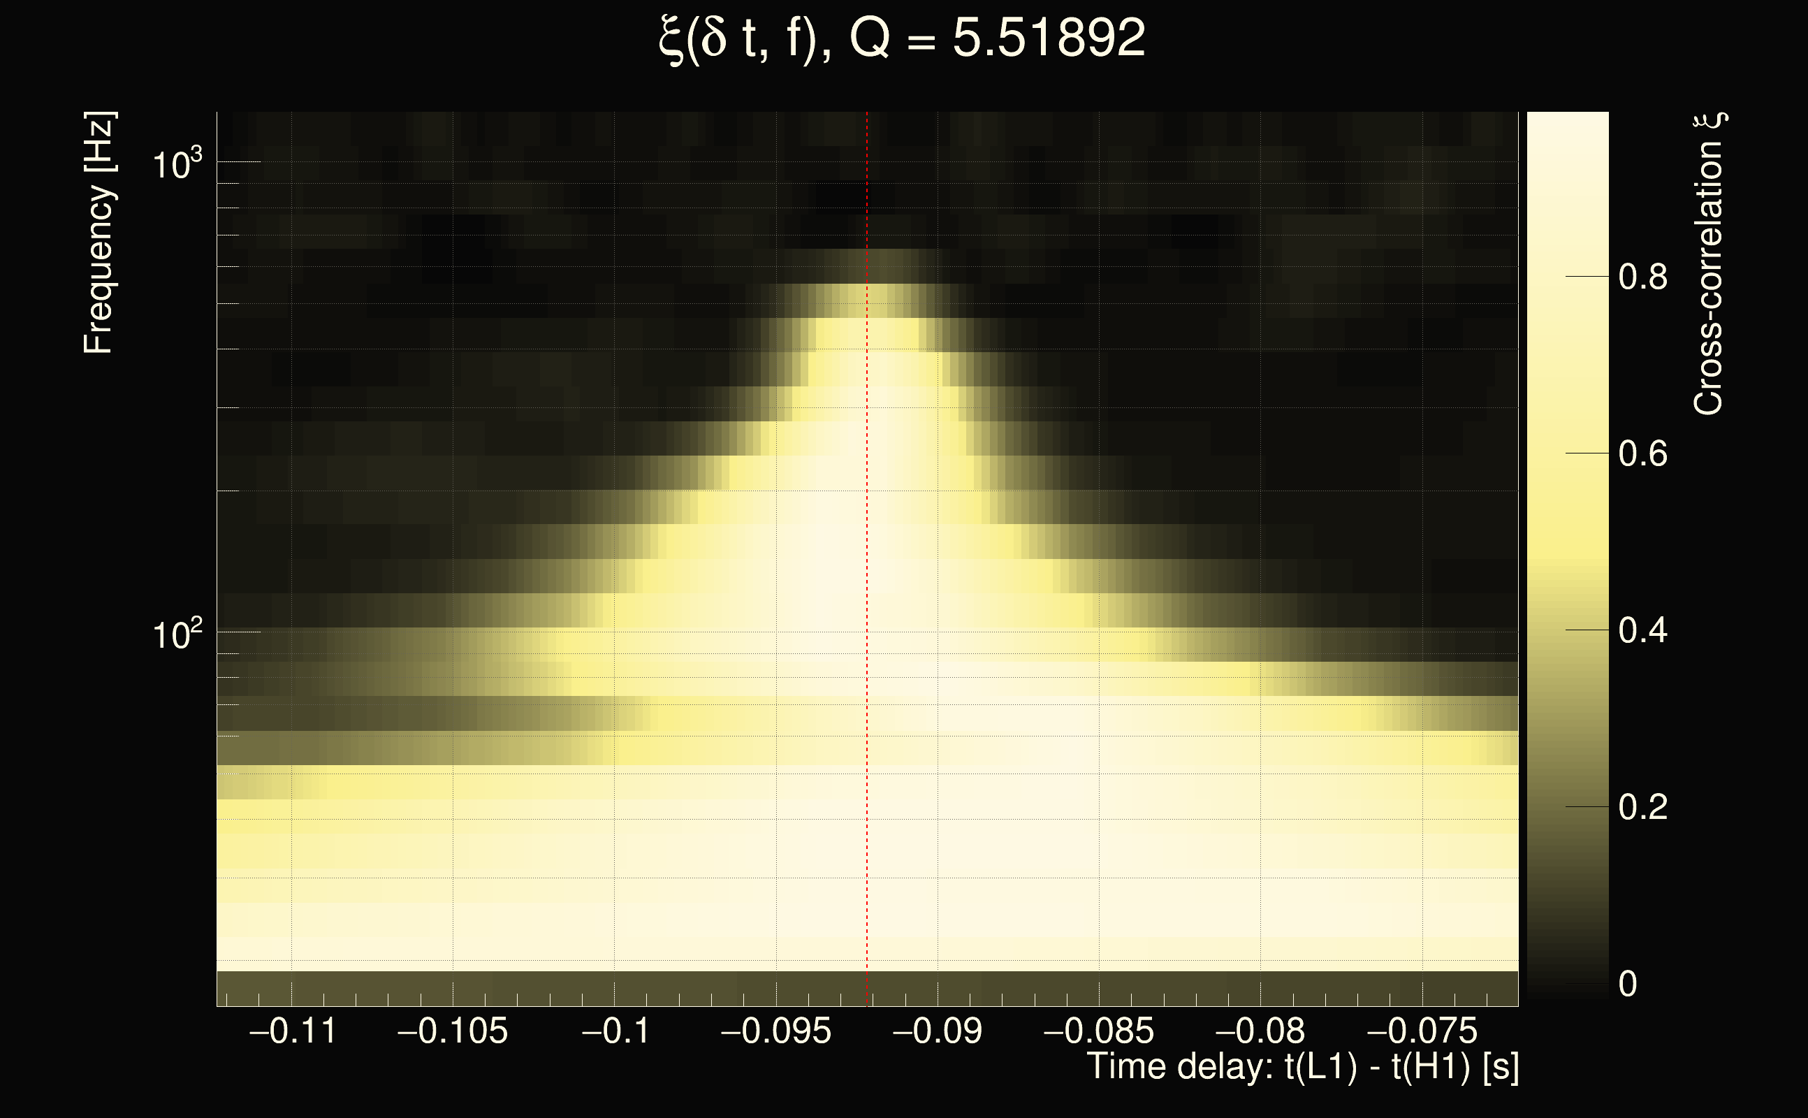
Task: Click the 0.8 mark on the color scale
Action: pyautogui.click(x=1642, y=277)
